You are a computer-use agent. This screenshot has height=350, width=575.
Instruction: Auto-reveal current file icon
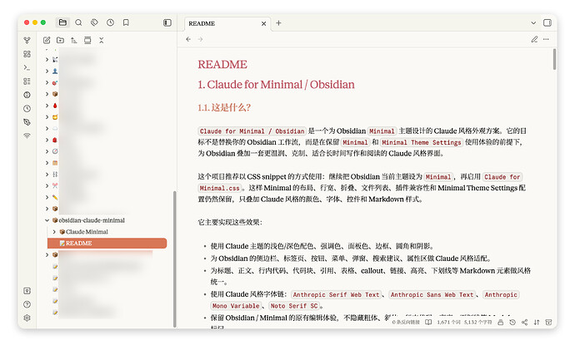pos(87,40)
